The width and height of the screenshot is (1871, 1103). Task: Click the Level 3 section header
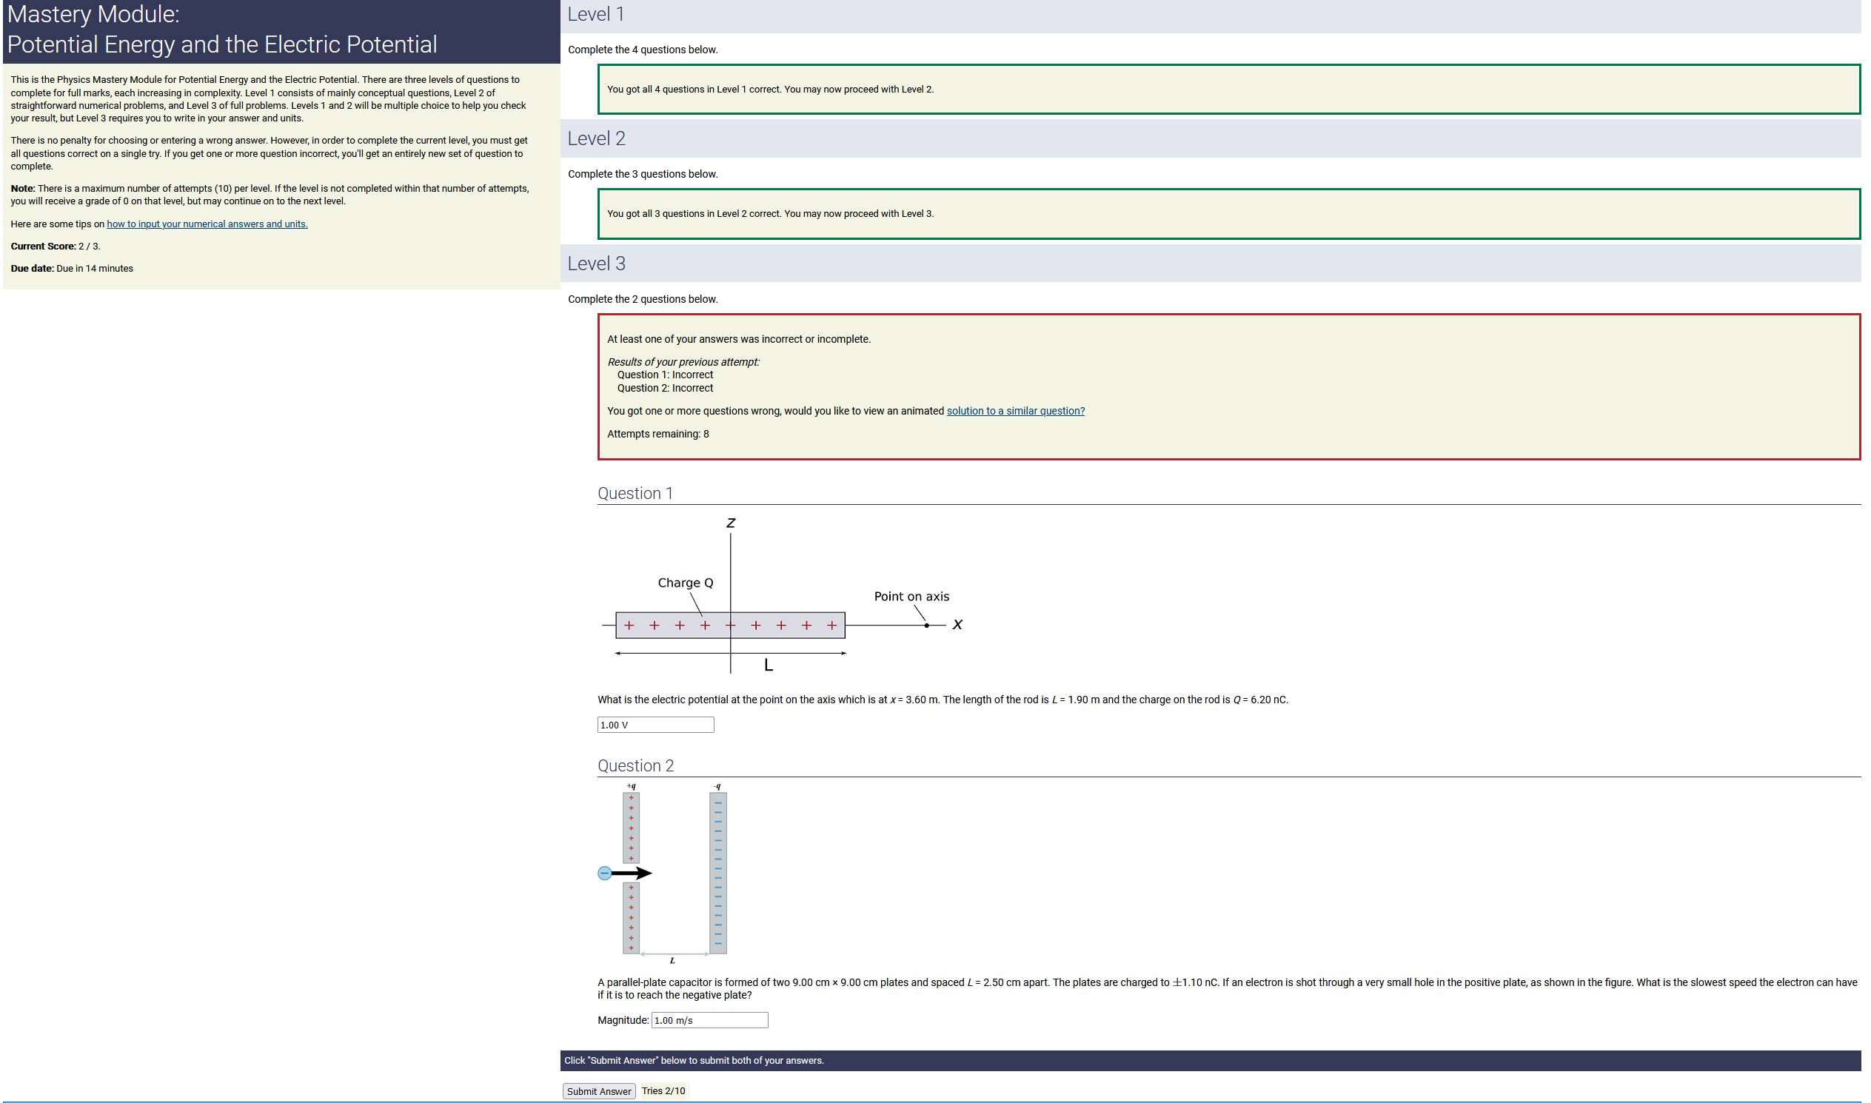click(x=596, y=264)
